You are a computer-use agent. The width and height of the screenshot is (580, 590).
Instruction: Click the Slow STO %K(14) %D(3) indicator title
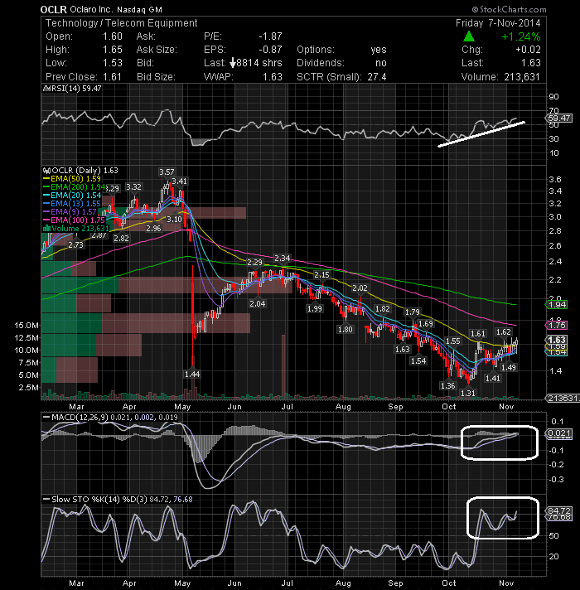pyautogui.click(x=99, y=500)
